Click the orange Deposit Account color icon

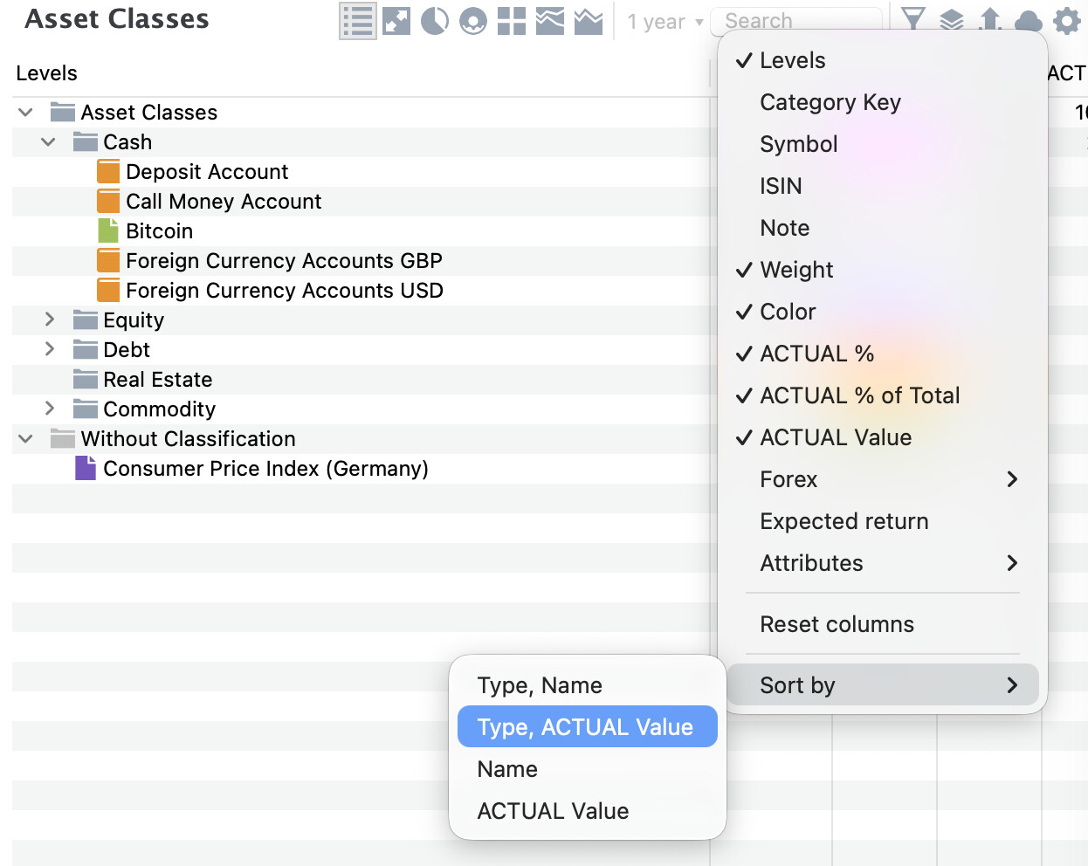108,172
